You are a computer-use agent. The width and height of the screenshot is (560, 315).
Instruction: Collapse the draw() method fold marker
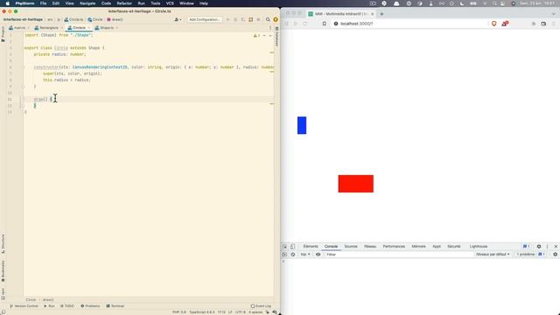24,99
